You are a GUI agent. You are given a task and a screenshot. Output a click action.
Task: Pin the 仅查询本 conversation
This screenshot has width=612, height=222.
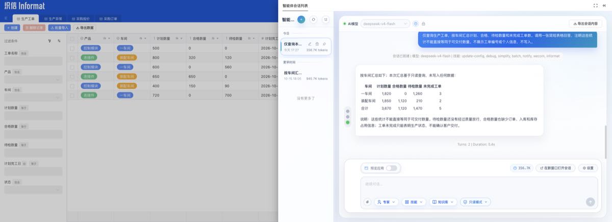tap(324, 44)
